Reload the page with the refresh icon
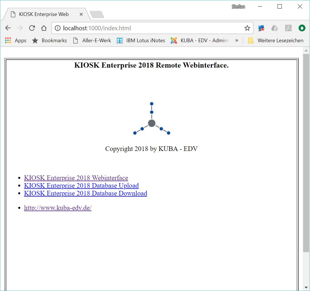The image size is (310, 291). point(32,28)
